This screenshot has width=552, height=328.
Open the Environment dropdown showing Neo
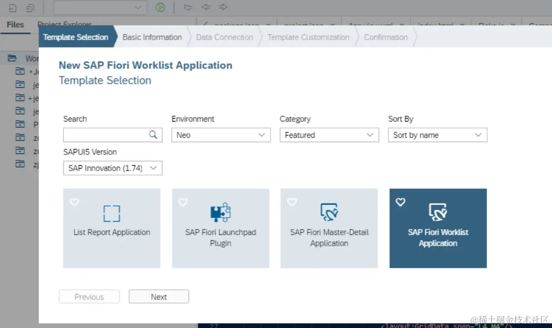coord(221,135)
